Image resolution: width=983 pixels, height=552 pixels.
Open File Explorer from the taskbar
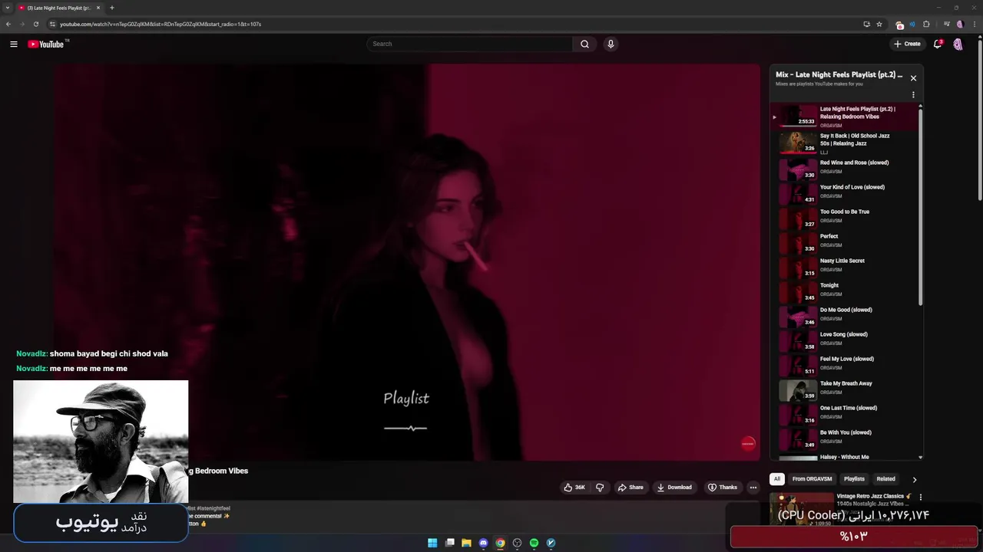[x=466, y=543]
